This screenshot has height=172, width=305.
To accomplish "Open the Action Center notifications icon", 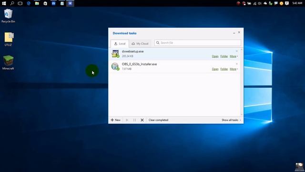I will [287, 3].
